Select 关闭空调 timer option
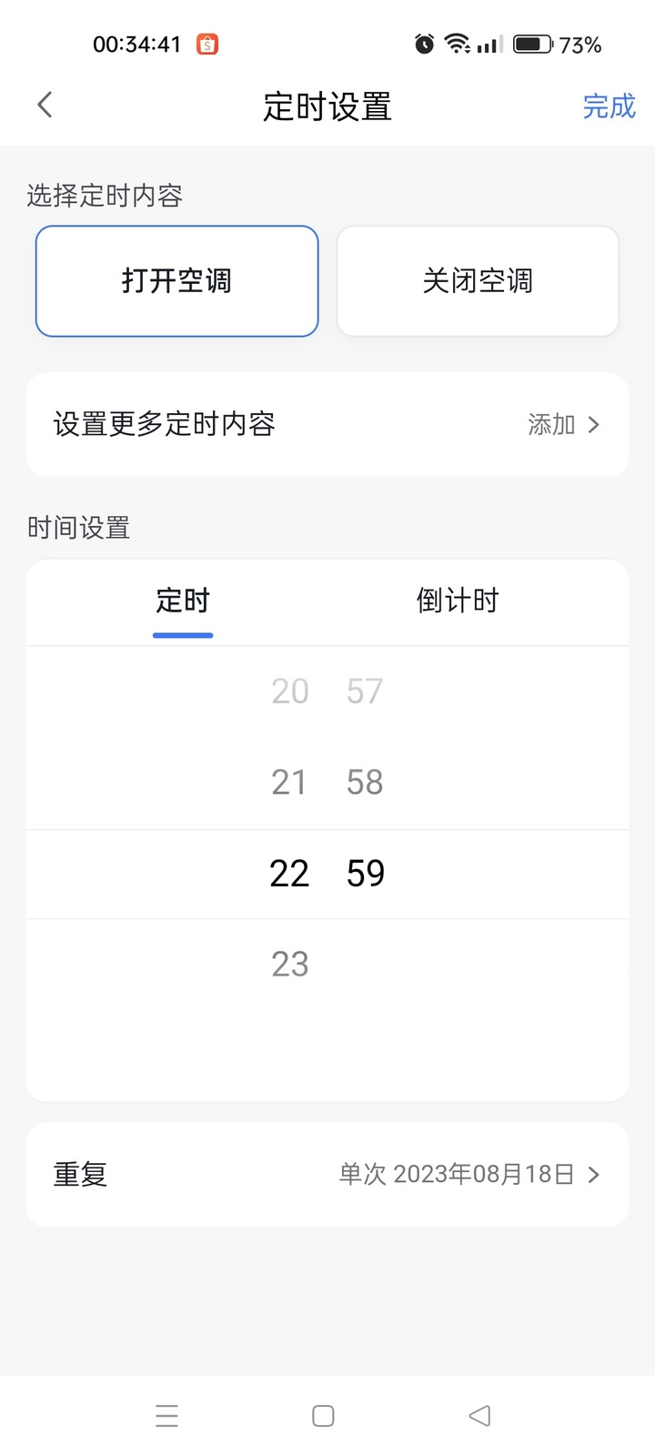This screenshot has width=655, height=1456. point(478,281)
